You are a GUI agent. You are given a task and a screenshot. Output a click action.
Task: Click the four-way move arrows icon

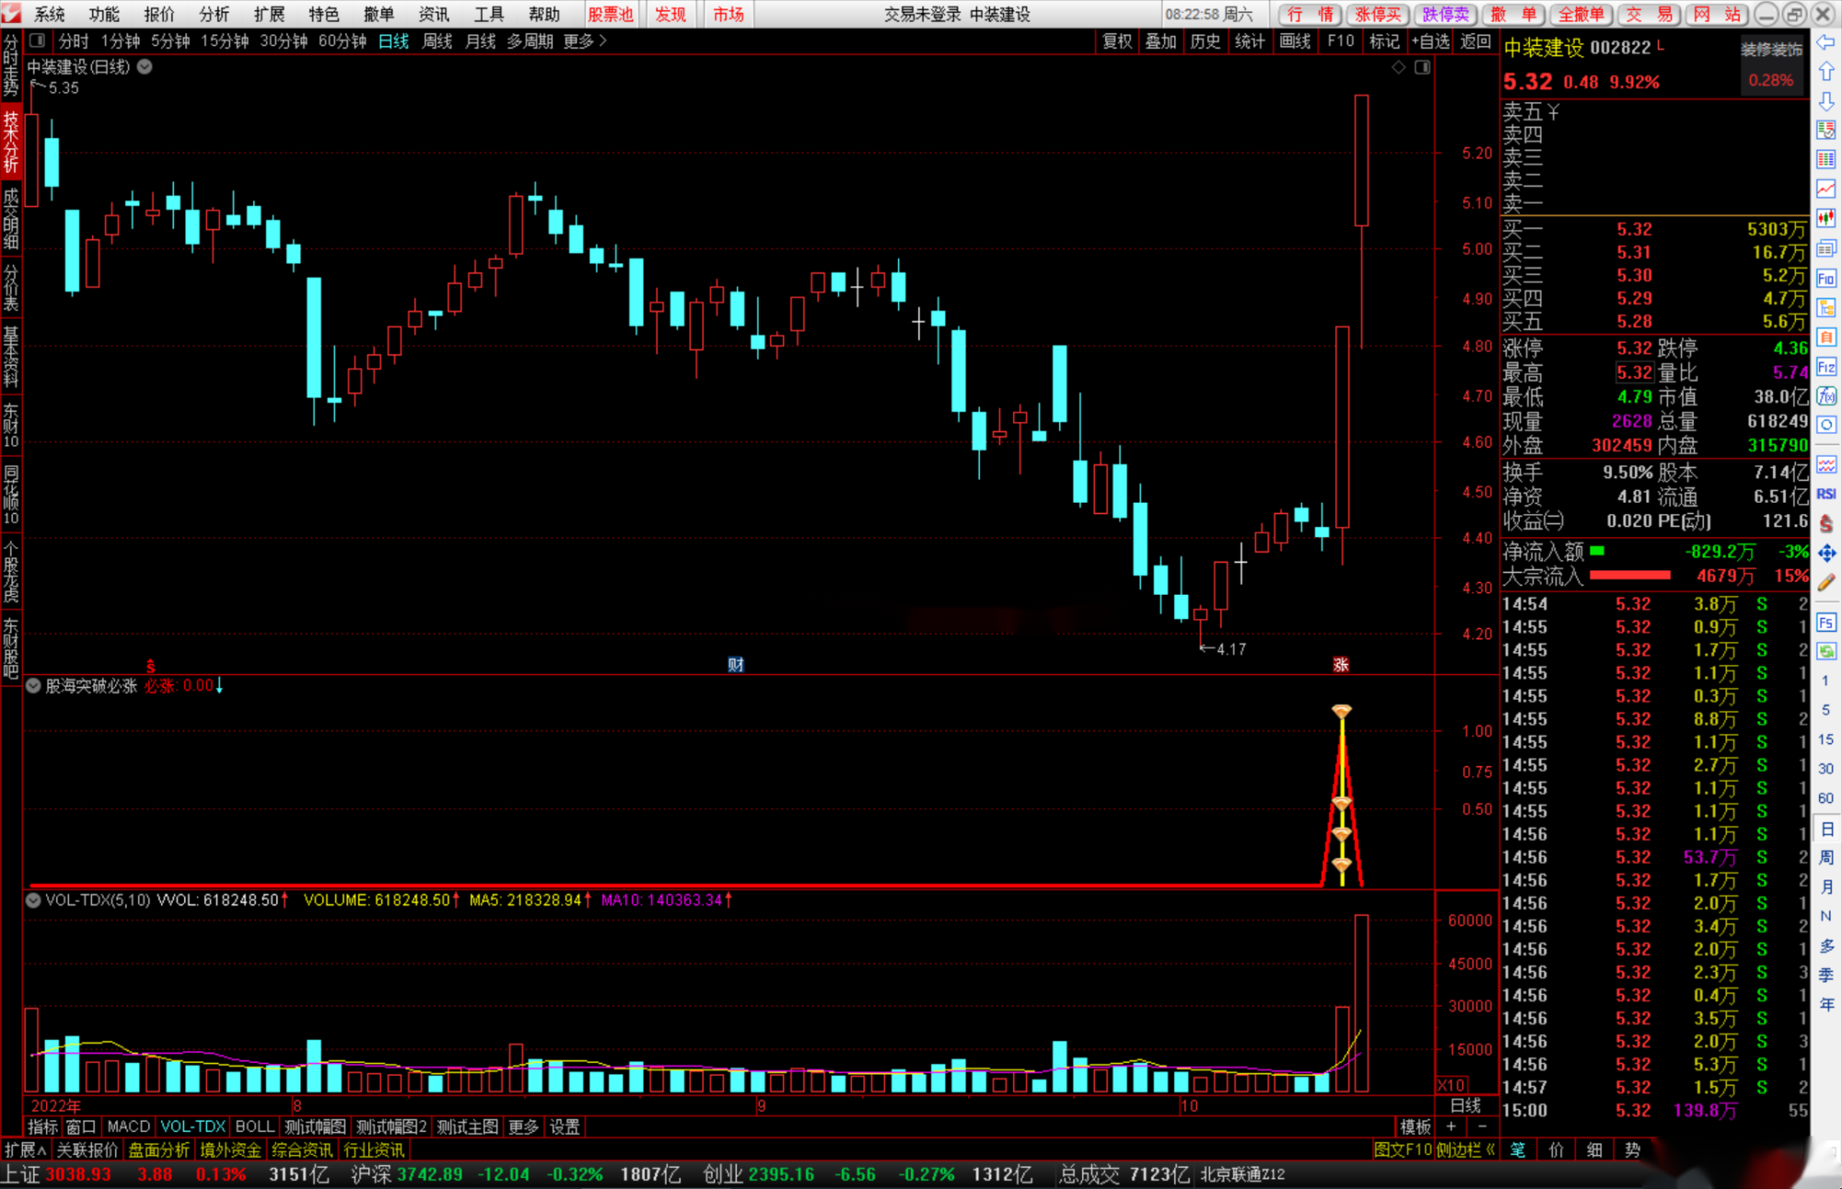coord(1826,553)
